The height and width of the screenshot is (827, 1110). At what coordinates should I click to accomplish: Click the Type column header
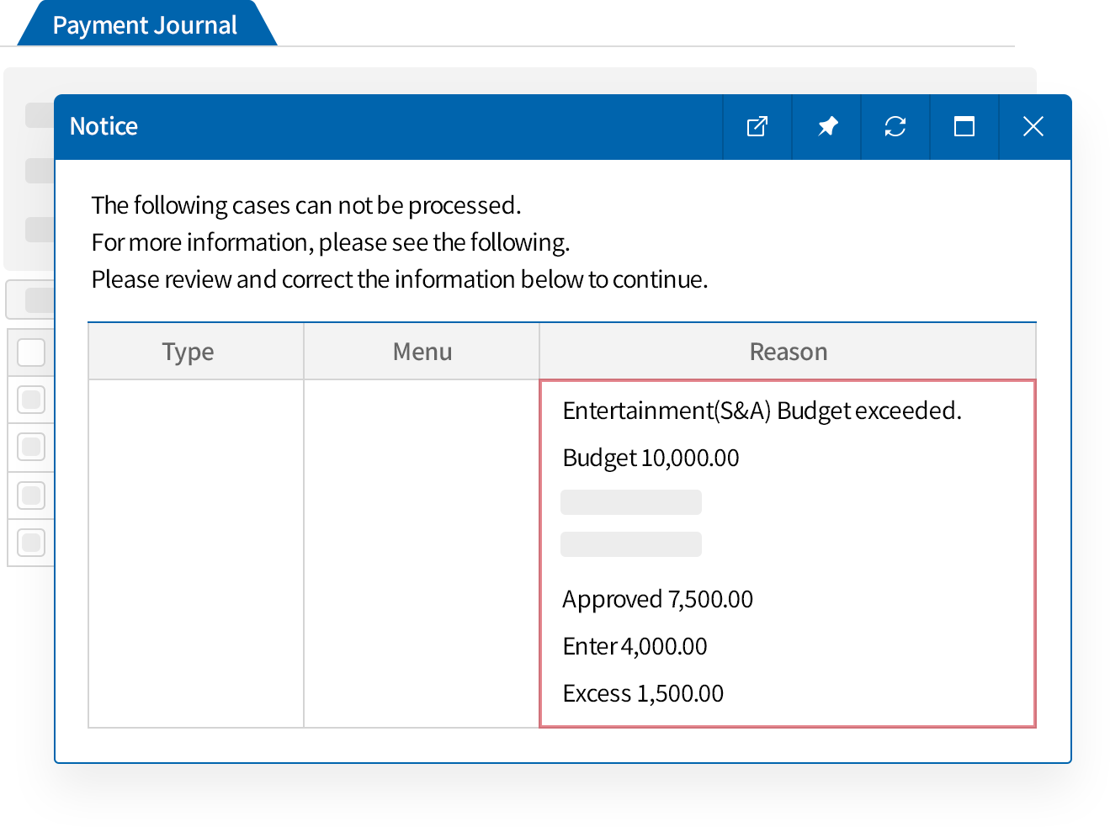coord(188,351)
